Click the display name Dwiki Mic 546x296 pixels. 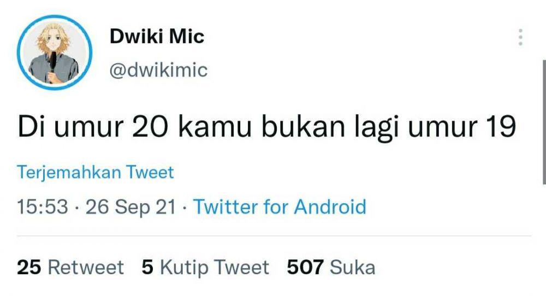[157, 36]
